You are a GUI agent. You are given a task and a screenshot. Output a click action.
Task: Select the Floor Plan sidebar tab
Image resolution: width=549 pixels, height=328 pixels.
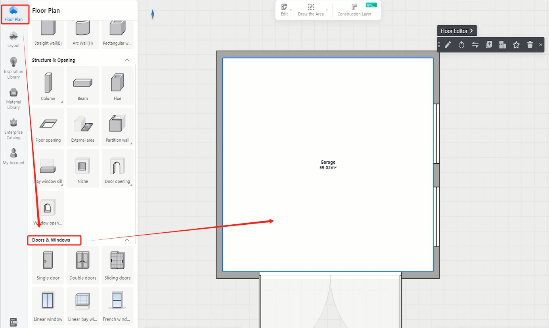pos(13,14)
